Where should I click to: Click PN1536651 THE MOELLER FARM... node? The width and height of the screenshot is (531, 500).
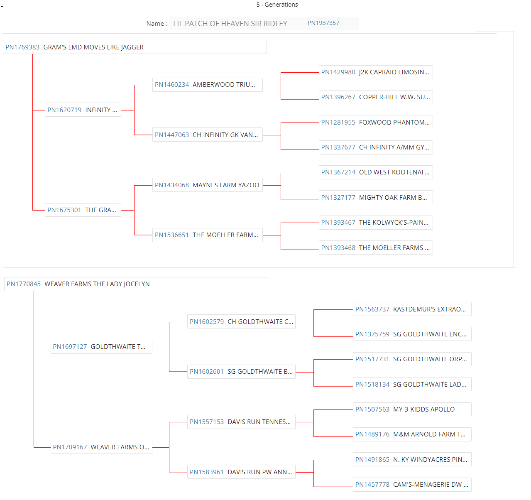coord(207,235)
